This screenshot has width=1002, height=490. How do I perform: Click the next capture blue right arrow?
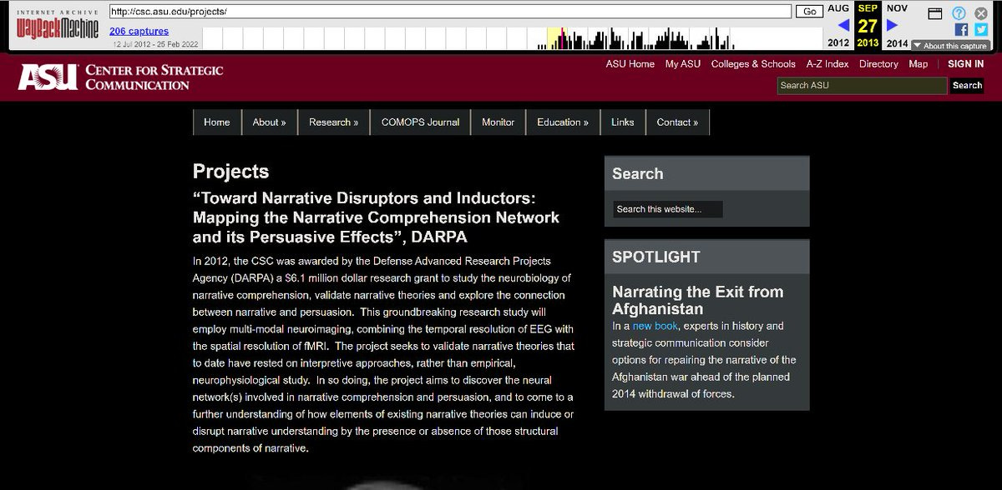pyautogui.click(x=893, y=26)
